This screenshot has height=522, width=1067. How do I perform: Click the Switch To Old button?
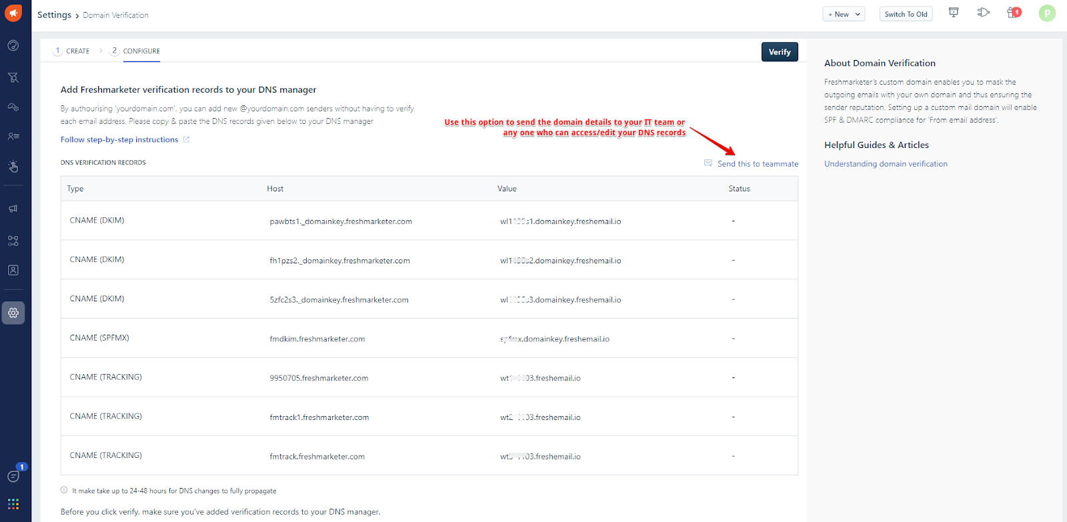[x=906, y=14]
